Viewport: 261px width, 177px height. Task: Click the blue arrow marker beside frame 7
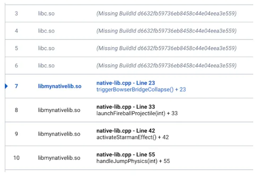pos(6,86)
